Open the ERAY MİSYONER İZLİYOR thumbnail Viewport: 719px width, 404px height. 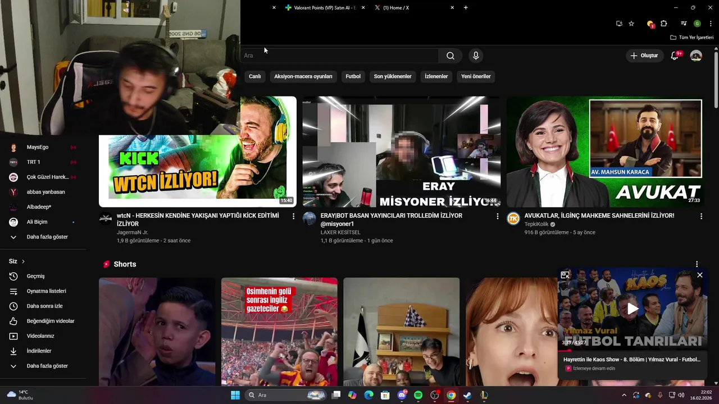(401, 152)
